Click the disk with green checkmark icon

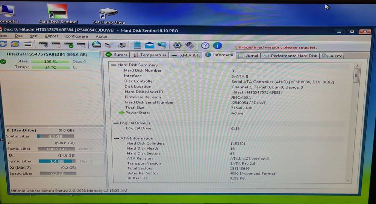[x=68, y=45]
